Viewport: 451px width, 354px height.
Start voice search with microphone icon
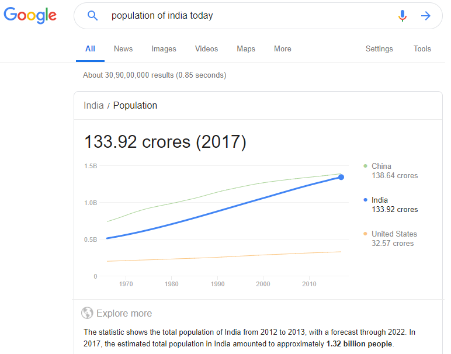402,16
